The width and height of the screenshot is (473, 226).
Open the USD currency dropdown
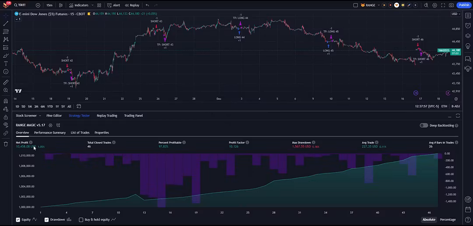pyautogui.click(x=455, y=14)
